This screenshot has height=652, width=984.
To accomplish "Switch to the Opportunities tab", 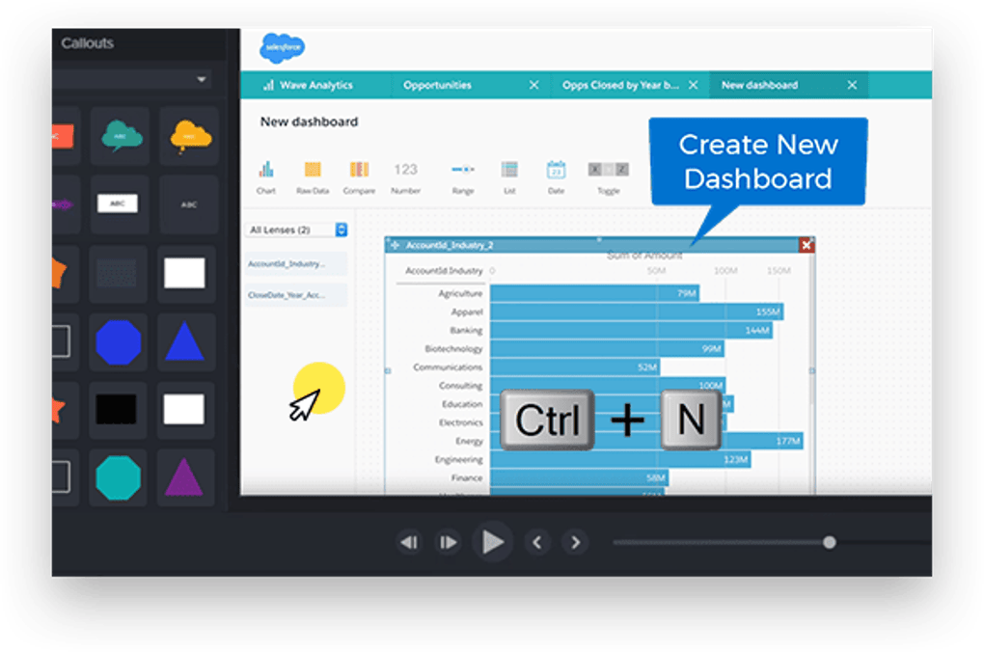I will tap(437, 85).
